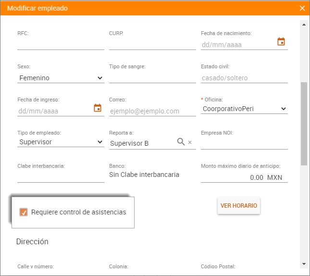The width and height of the screenshot is (310, 276).
Task: Select the Correo email field
Action: 152,111
